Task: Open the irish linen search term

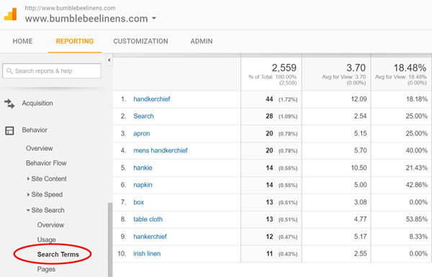Action: (x=147, y=254)
